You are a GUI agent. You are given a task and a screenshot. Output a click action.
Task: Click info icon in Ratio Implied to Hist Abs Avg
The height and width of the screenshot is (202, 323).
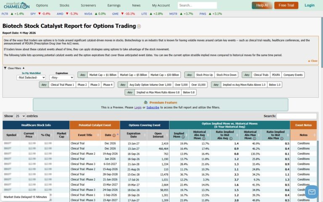231,138
